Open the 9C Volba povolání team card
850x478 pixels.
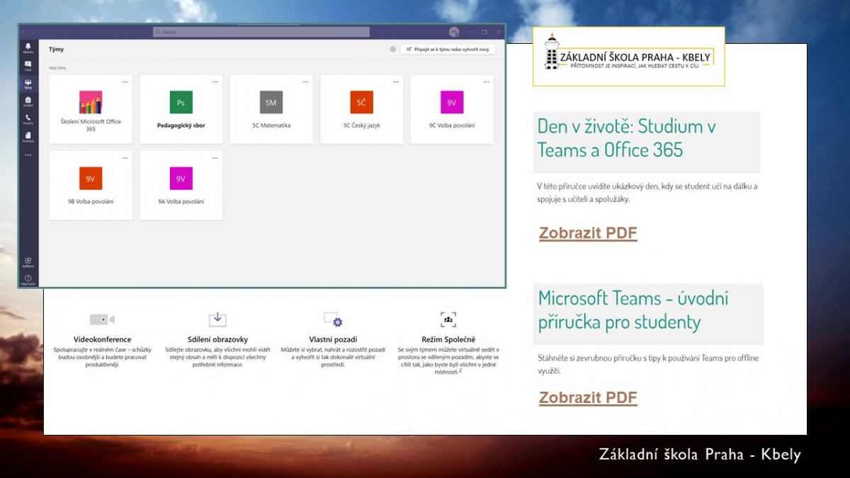pyautogui.click(x=452, y=109)
